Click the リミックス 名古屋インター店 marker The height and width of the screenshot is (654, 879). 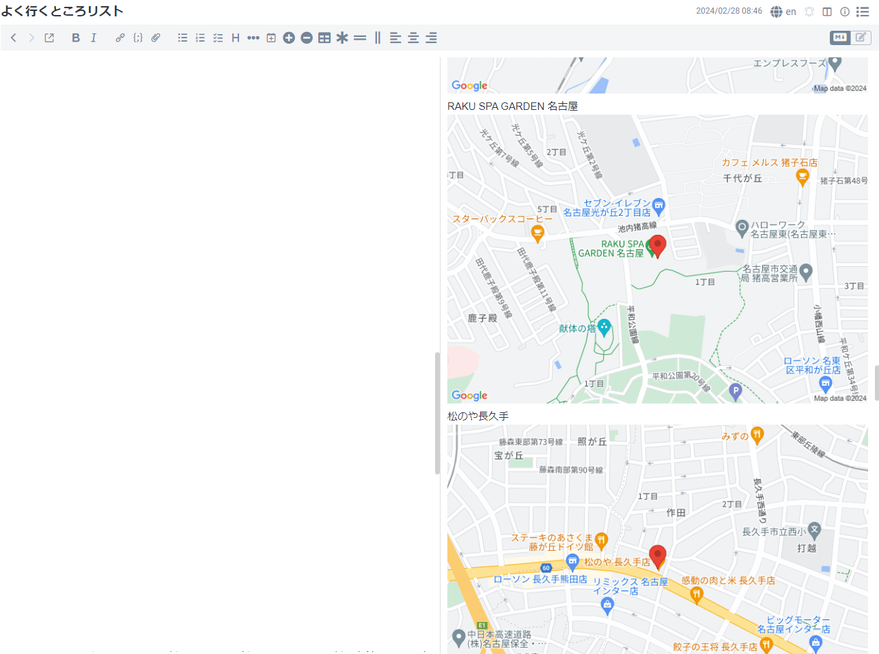[607, 607]
